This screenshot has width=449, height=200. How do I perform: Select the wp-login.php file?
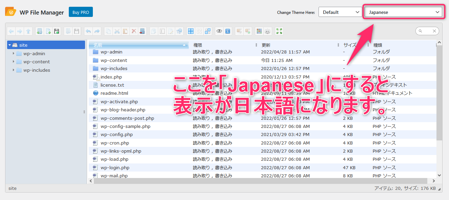(262, 168)
